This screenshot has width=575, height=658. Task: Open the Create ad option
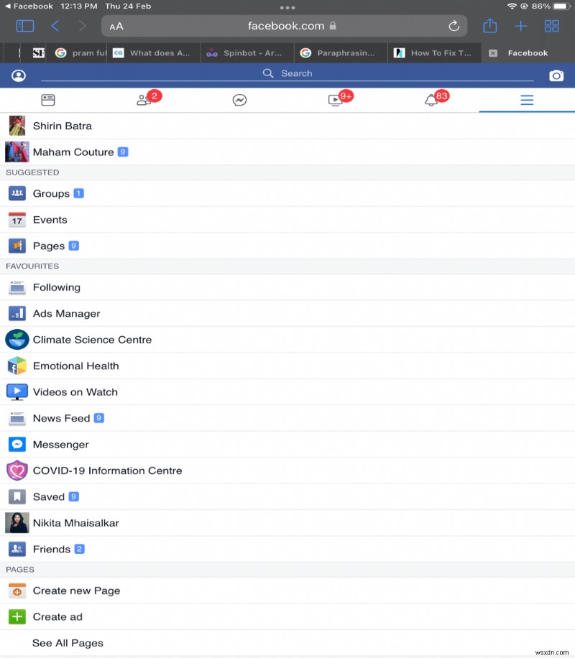57,616
